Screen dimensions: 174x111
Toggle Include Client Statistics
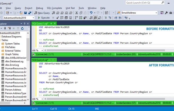pos(85,18)
